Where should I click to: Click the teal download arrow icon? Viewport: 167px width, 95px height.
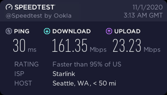point(47,31)
